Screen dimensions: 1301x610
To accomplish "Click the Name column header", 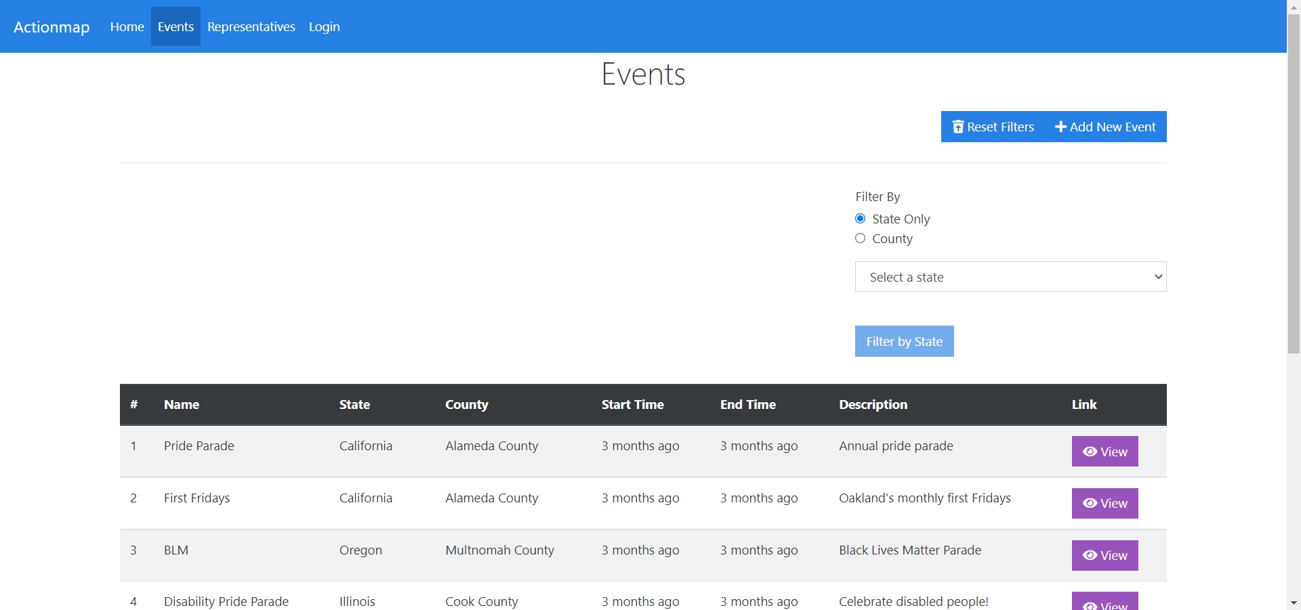I will 182,404.
